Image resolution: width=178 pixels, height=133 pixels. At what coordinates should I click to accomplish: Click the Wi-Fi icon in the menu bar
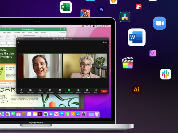click(x=87, y=26)
